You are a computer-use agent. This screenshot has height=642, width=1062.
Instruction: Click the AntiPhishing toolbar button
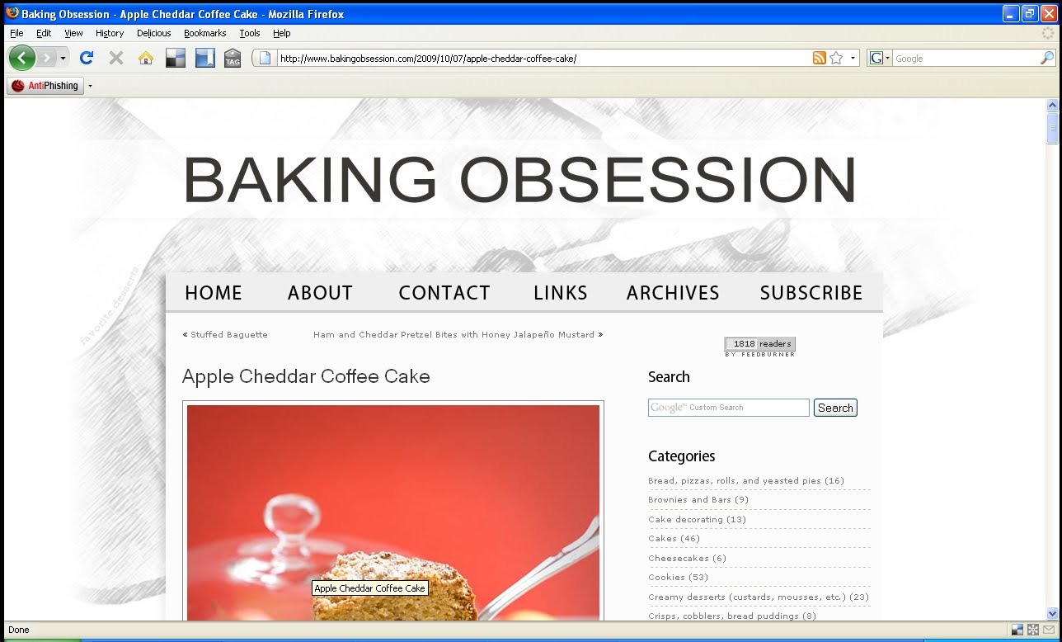coord(45,86)
